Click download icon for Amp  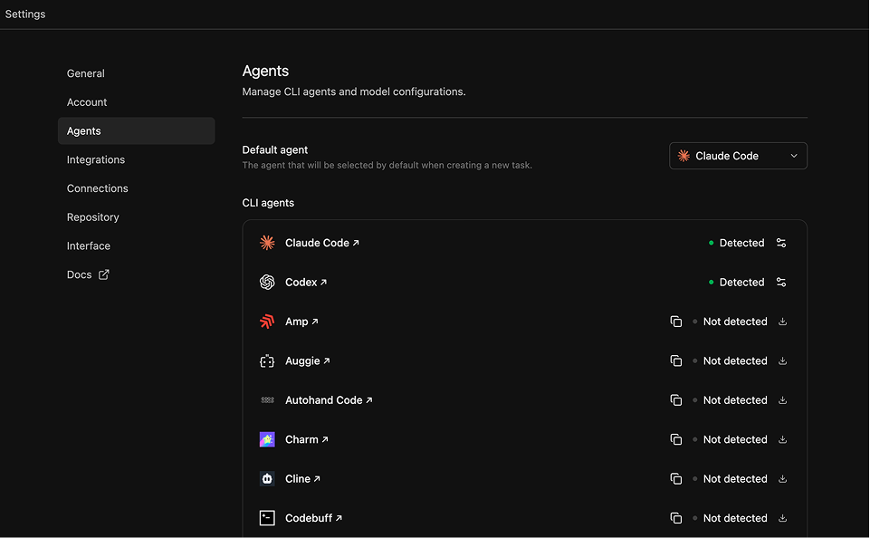pos(782,322)
